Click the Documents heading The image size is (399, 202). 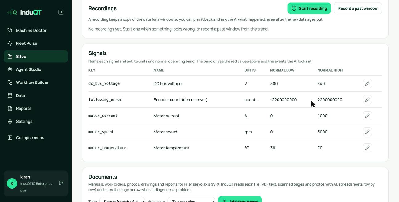(103, 177)
